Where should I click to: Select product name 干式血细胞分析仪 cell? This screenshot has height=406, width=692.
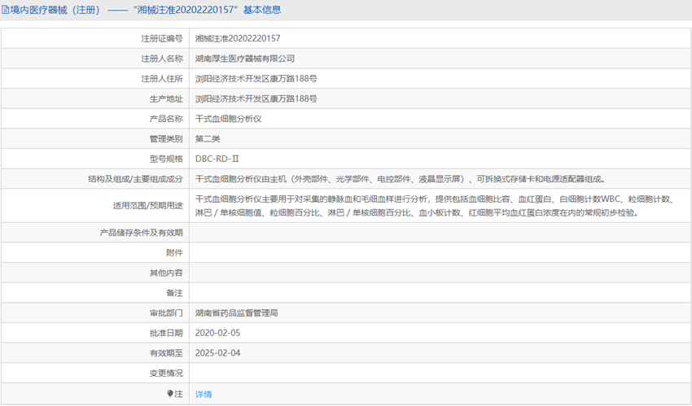point(229,119)
